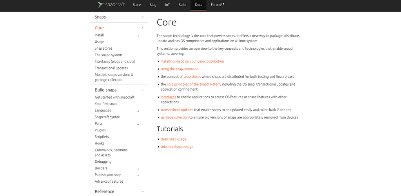Click the 'transactional updates' content link
Screen dimensions: 401x196
pyautogui.click(x=177, y=110)
